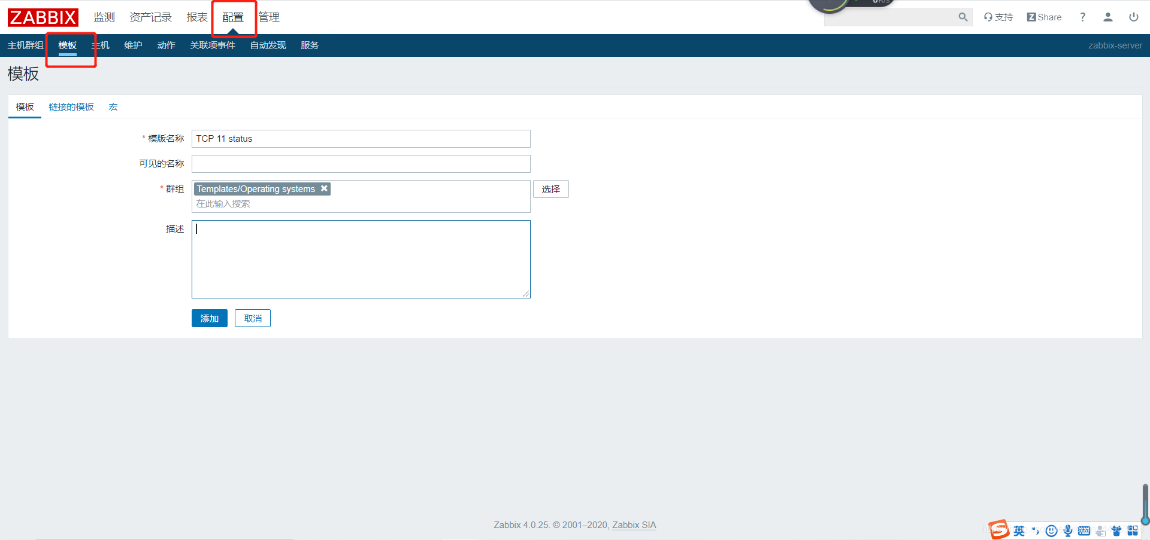
Task: Open Sogou emoji smiley icon
Action: pyautogui.click(x=1051, y=531)
